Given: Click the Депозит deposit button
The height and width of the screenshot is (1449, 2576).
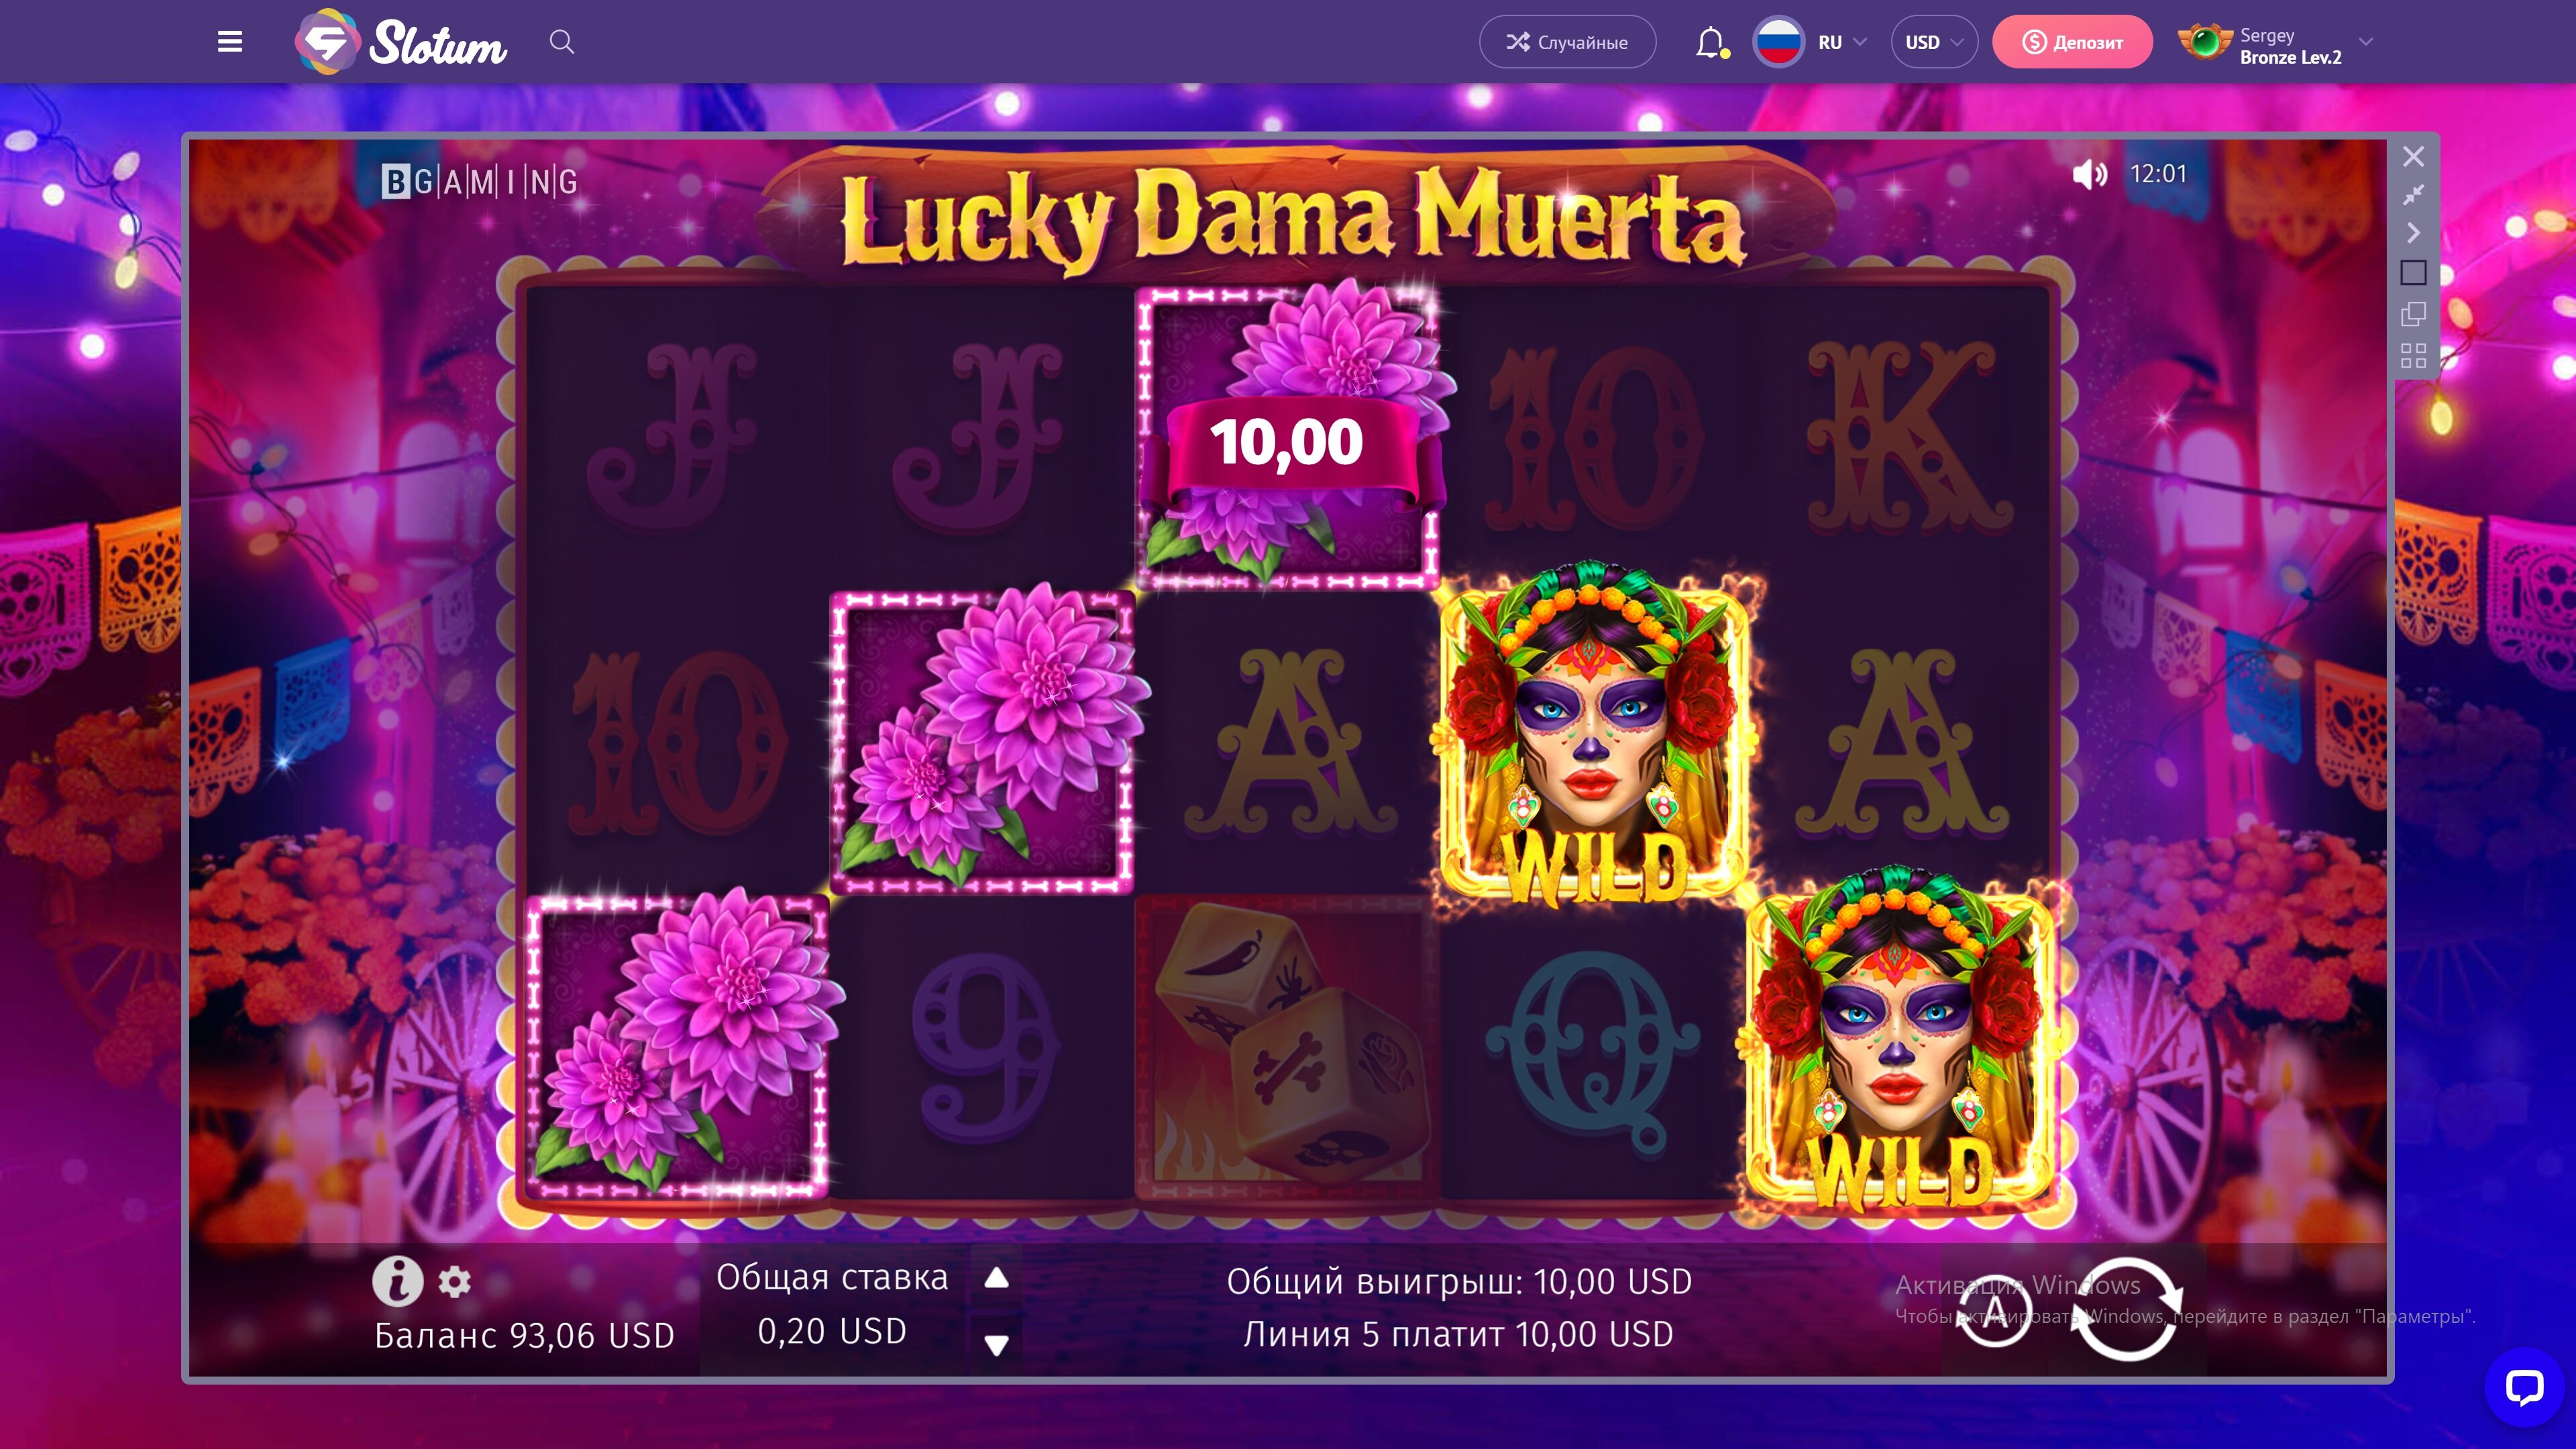Looking at the screenshot, I should [2072, 42].
